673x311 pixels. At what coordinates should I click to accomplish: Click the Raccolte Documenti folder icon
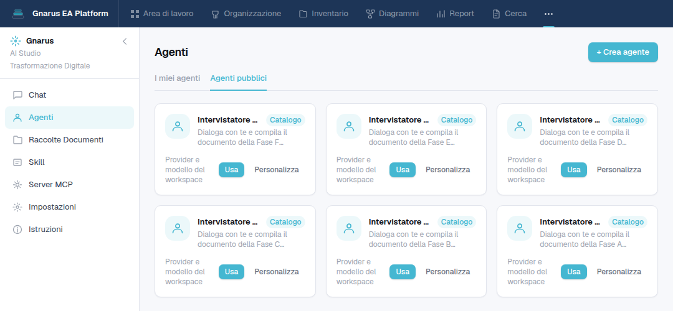[x=17, y=140]
